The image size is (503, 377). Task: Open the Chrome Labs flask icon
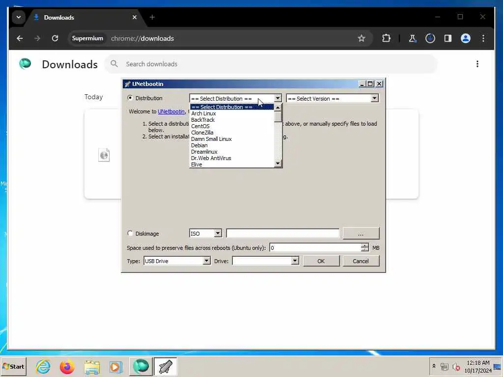pos(413,38)
